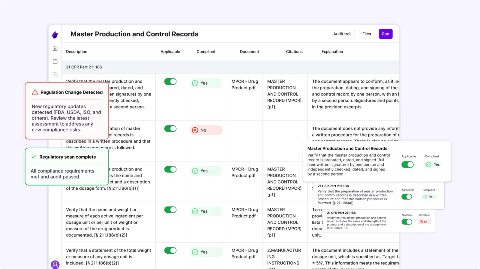Click Yes compliant badge in first row
Image resolution: width=480 pixels, height=269 pixels.
206,83
